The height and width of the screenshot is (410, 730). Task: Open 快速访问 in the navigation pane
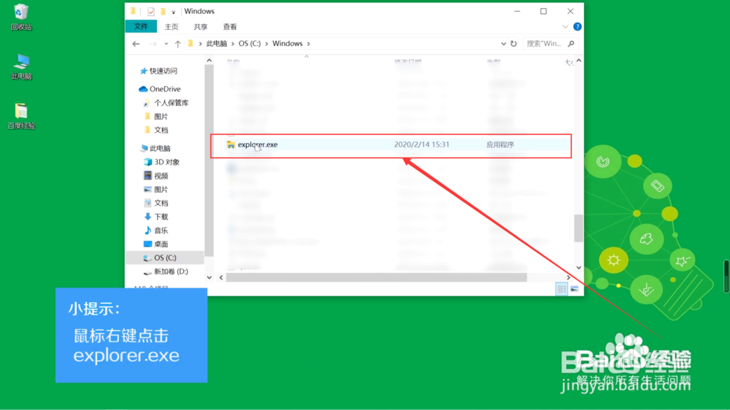tap(158, 71)
